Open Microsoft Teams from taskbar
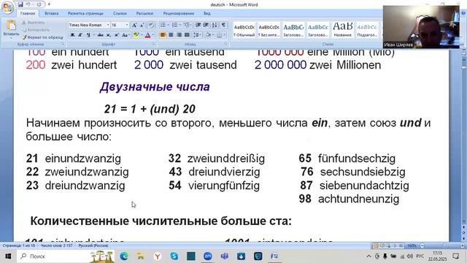467x263 pixels. 224,256
